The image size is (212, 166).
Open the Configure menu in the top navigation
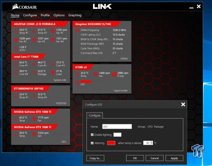(x=30, y=15)
